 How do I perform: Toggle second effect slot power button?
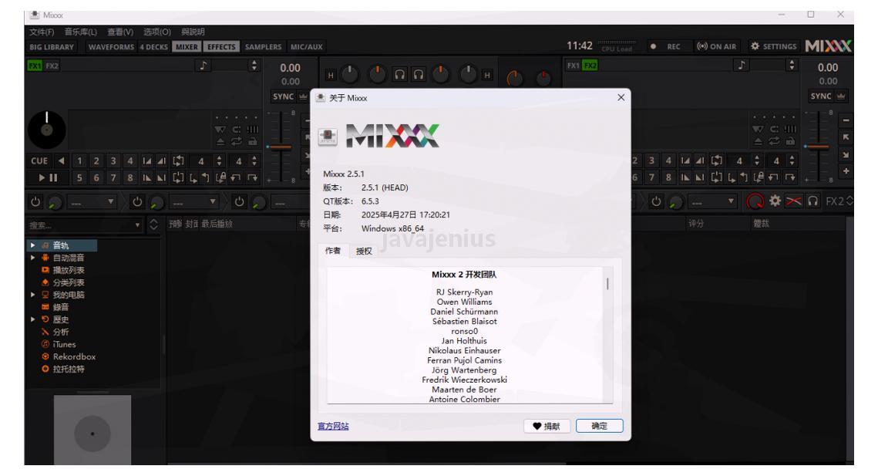(x=137, y=201)
